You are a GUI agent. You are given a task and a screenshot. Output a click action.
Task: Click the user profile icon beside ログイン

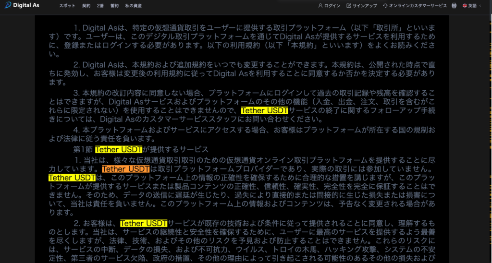tap(320, 6)
